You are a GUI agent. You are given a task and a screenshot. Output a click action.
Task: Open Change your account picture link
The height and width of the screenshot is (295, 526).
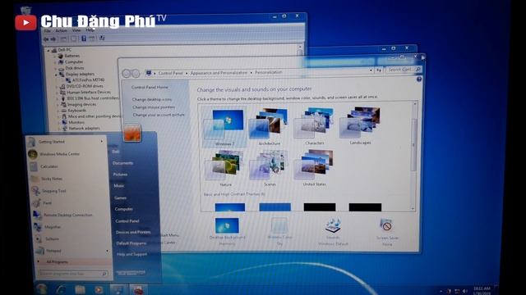159,115
